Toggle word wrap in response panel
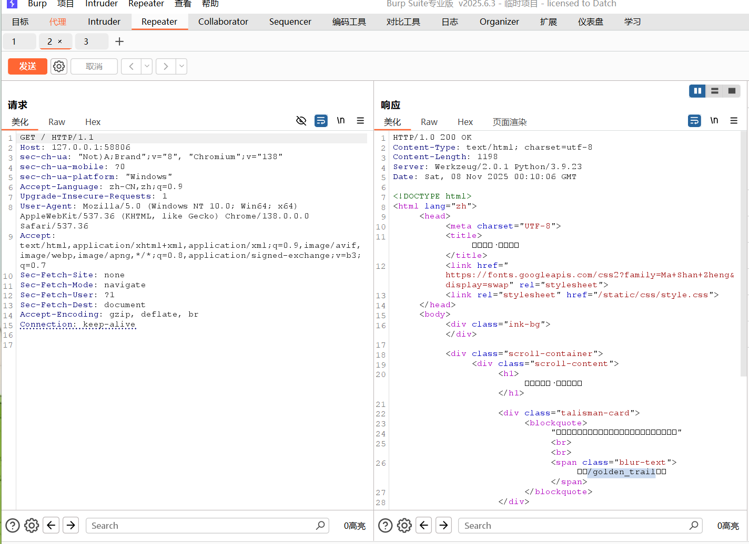749x544 pixels. coord(694,121)
